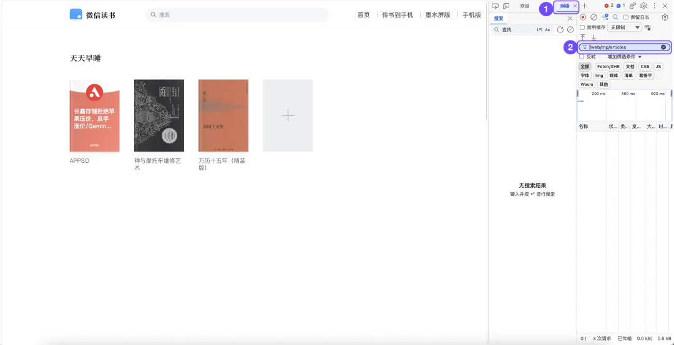Stop recording network log red button
This screenshot has height=345, width=674.
pyautogui.click(x=583, y=17)
